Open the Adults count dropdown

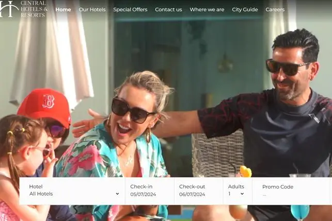pos(236,194)
